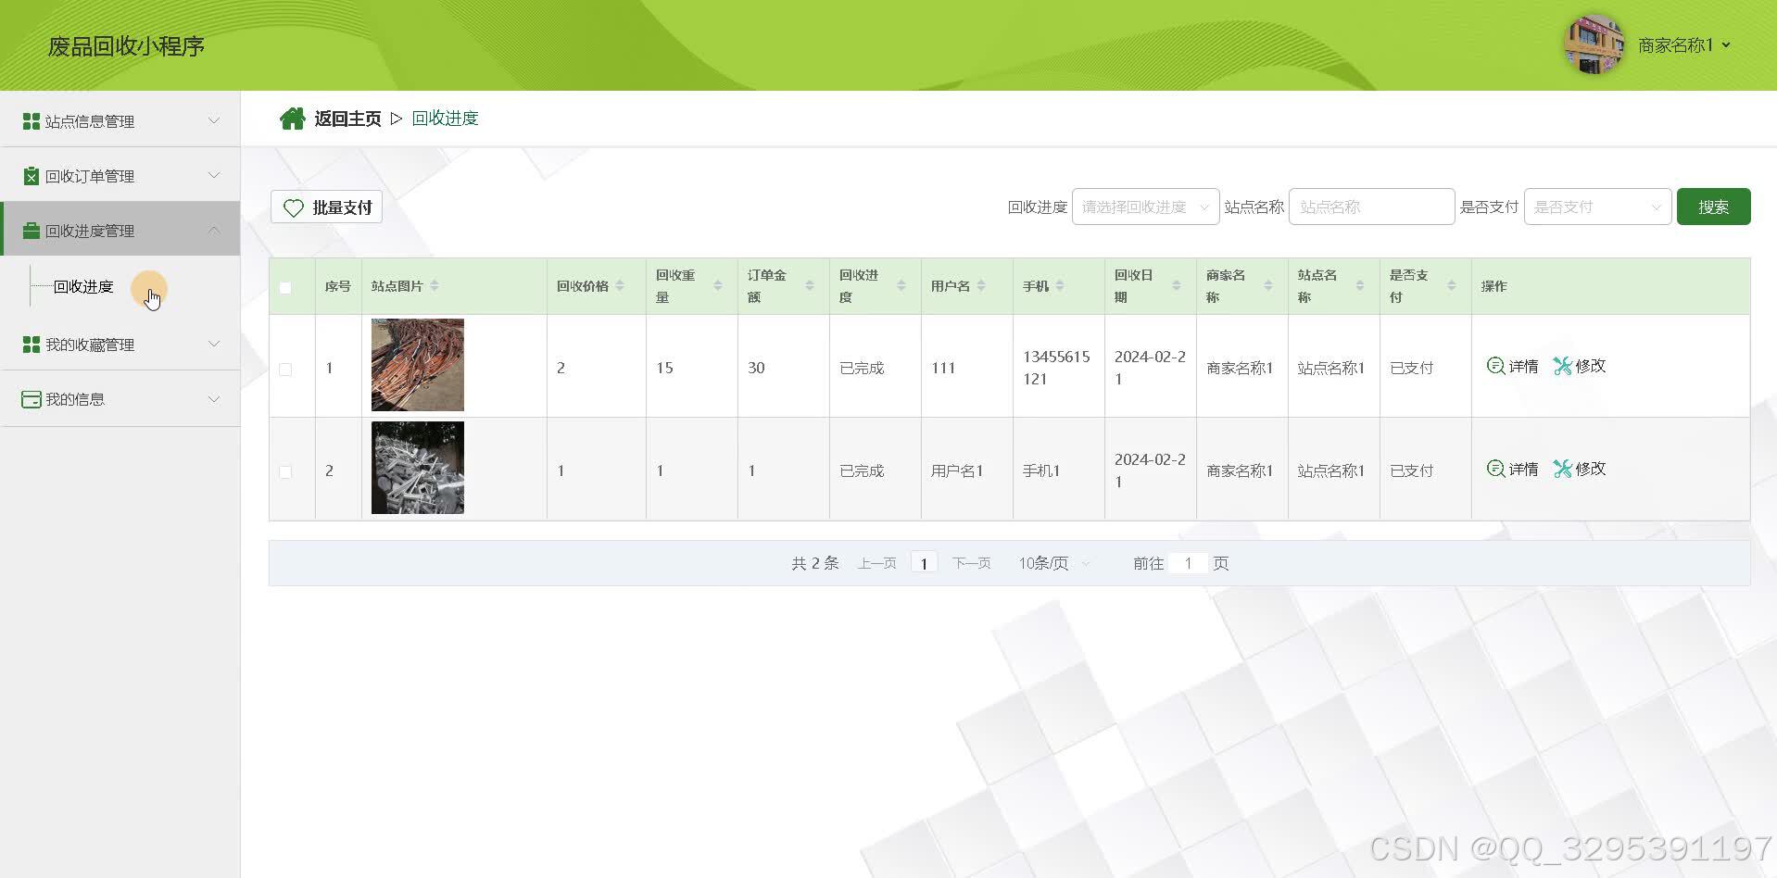
Task: Select page 1 in pagination
Action: 924,563
